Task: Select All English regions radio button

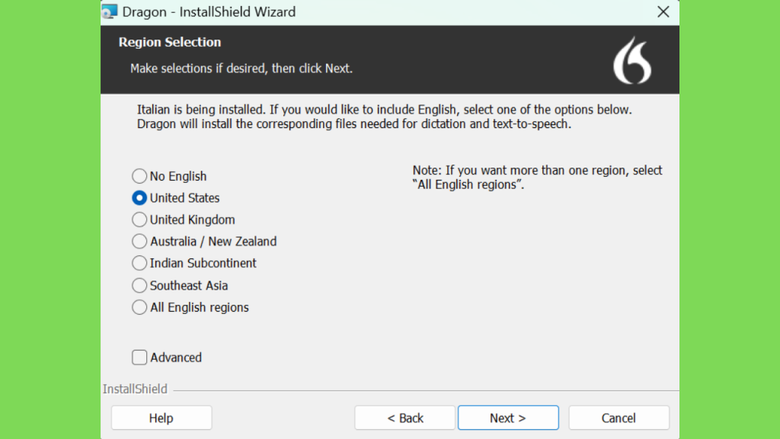Action: [x=139, y=307]
